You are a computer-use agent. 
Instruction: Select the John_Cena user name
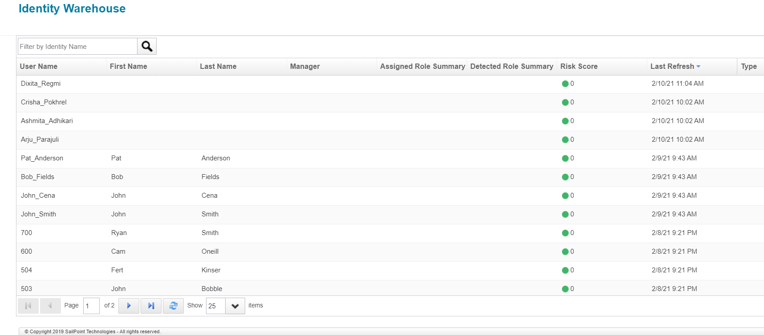pyautogui.click(x=38, y=195)
